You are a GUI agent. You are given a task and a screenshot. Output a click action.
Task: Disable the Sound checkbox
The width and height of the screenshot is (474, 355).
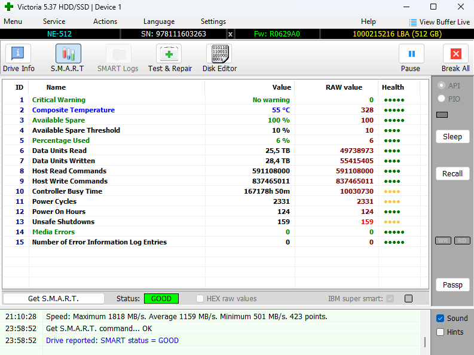[441, 319]
